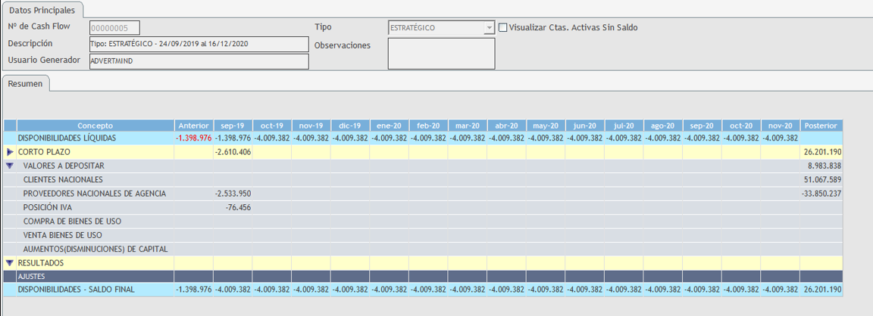Open the Tipo dropdown showing ESTRATÉGICO

[490, 28]
